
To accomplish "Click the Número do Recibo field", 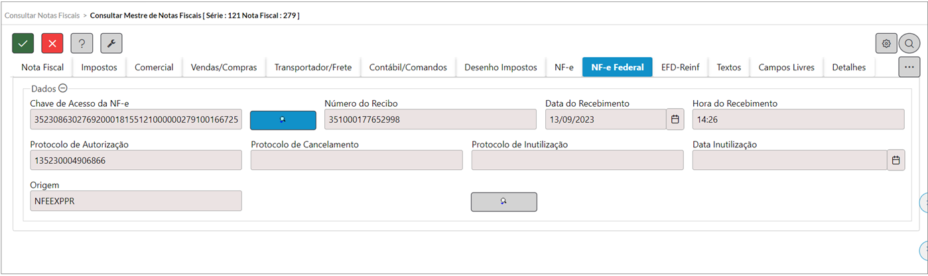I will pyautogui.click(x=431, y=119).
